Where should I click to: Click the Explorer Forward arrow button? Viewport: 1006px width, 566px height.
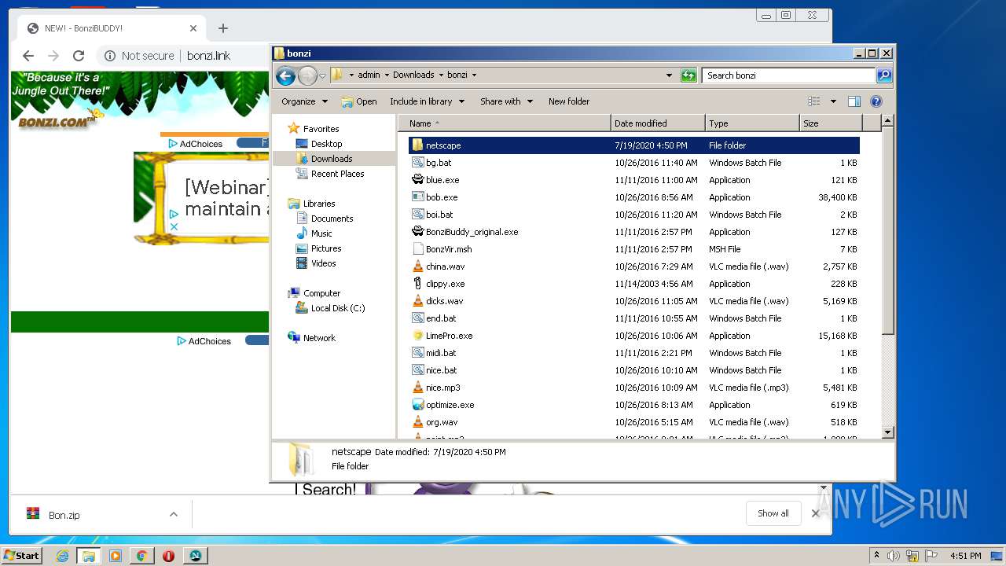tap(307, 75)
